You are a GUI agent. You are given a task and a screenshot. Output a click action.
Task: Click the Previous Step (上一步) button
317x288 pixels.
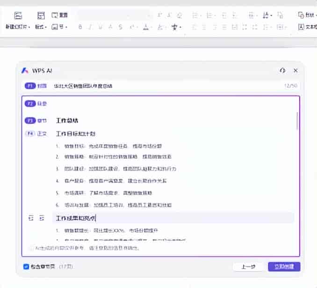click(248, 267)
